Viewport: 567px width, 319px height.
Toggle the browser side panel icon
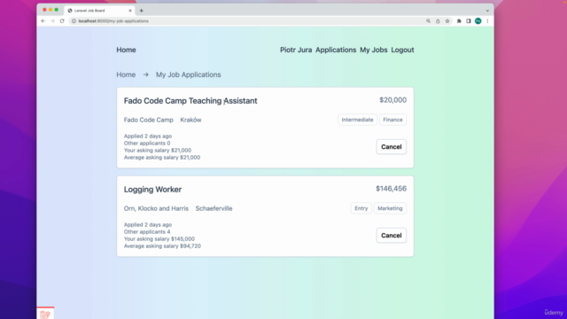469,21
